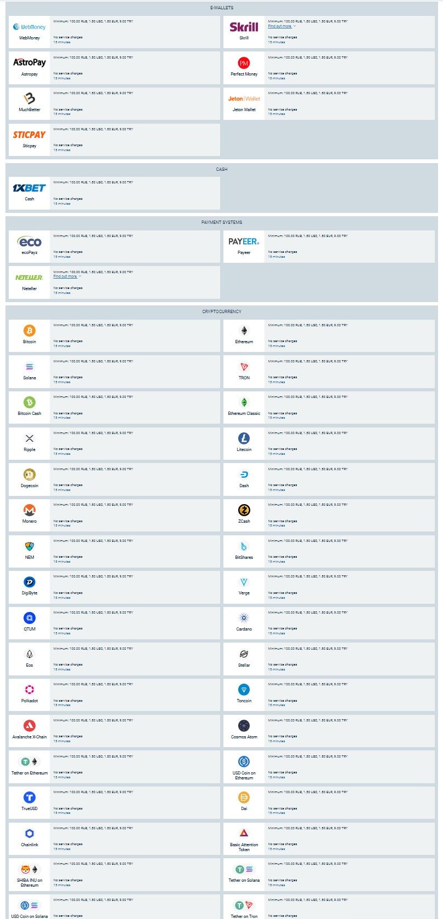Select the Sticpay payment tile
This screenshot has height=919, width=443.
coord(30,139)
